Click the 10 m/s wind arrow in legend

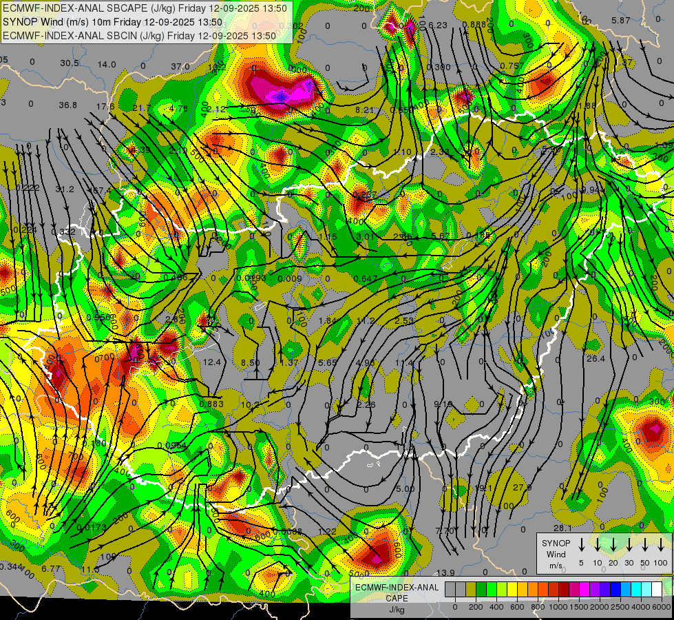click(597, 545)
